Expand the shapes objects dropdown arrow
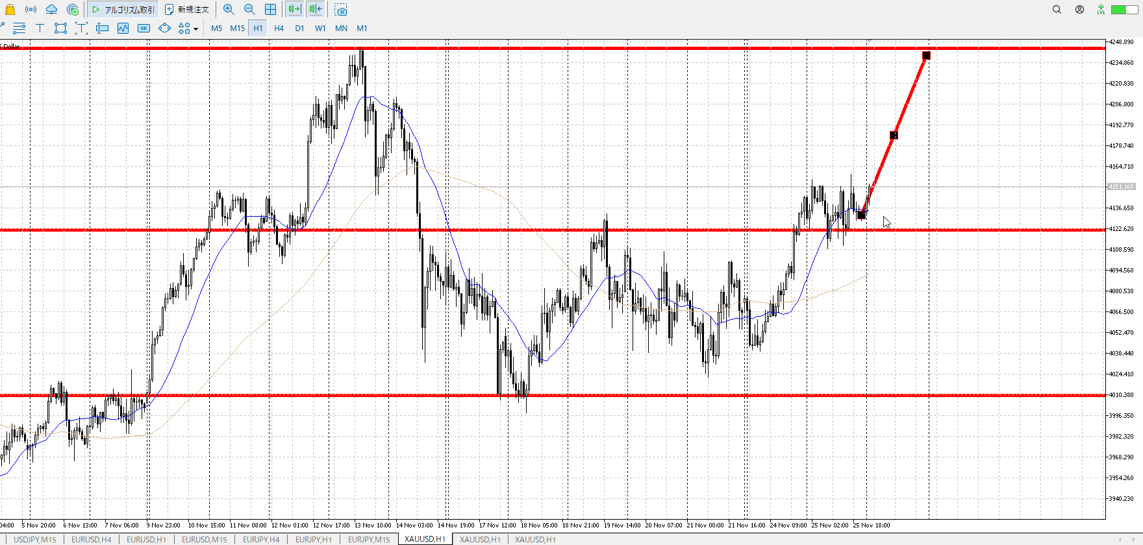 [195, 29]
